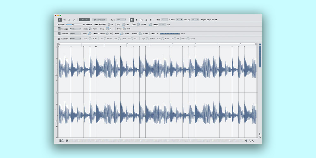
Task: Click the Preview button
Action: 84,20
